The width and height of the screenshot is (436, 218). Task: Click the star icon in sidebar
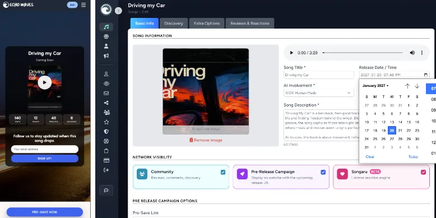106,122
